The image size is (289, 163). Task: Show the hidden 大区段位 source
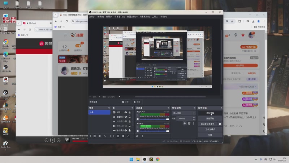125,121
